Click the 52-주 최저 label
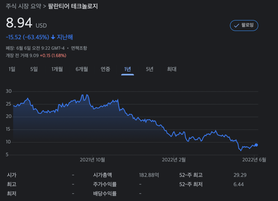This screenshot has height=201, width=278. [191, 184]
